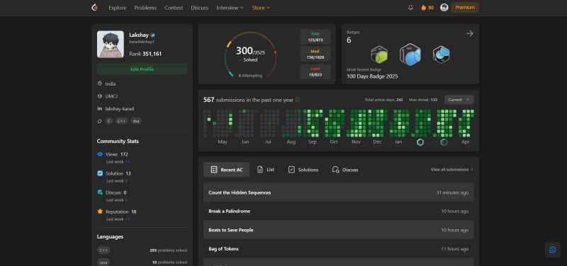Click the LeetCode logo icon
The width and height of the screenshot is (567, 266).
tap(95, 8)
